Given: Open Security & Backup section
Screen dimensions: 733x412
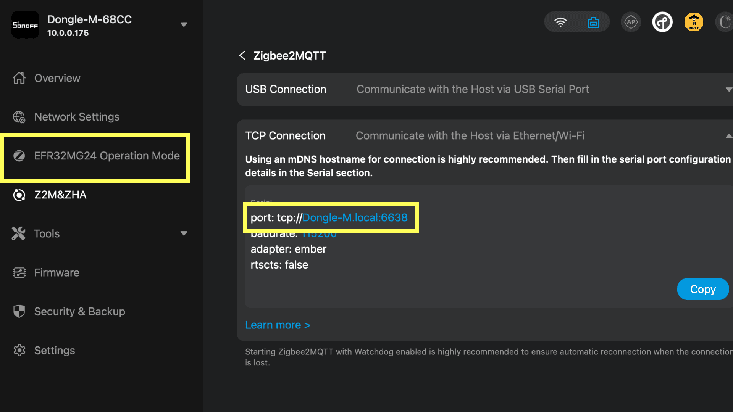Looking at the screenshot, I should [79, 312].
